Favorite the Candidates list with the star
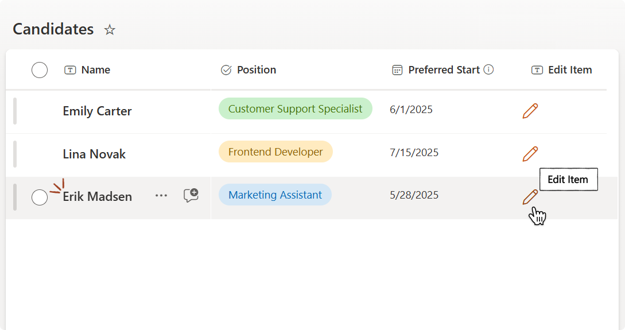The width and height of the screenshot is (625, 330). coord(110,30)
